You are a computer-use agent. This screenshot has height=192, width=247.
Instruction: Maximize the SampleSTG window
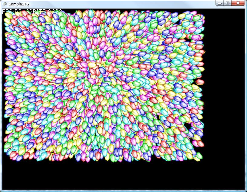click(x=227, y=3)
